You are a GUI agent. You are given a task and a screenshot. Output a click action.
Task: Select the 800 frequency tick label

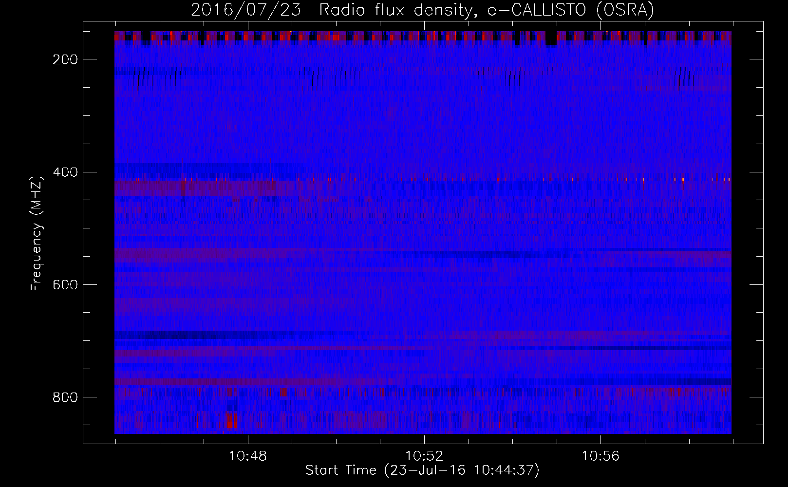[x=65, y=397]
